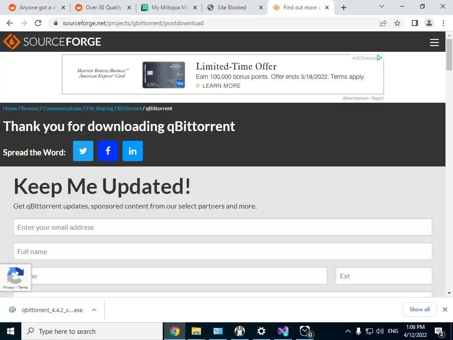
Task: Open File Explorer from taskbar
Action: pos(196,331)
